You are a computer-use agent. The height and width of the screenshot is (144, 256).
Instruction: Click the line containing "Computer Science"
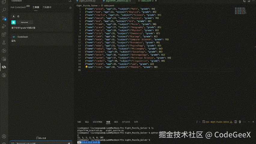127,40
